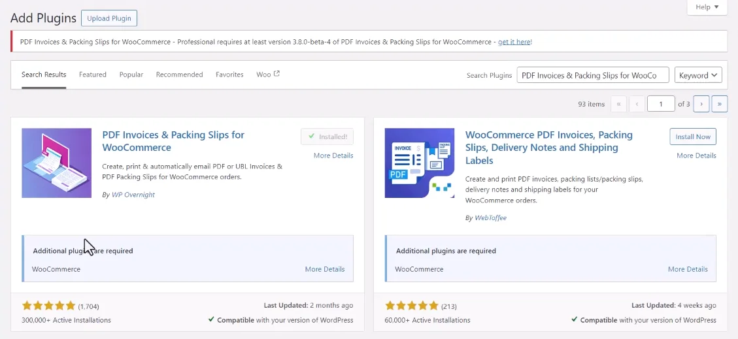
Task: Go to the next results page arrow
Action: [701, 104]
